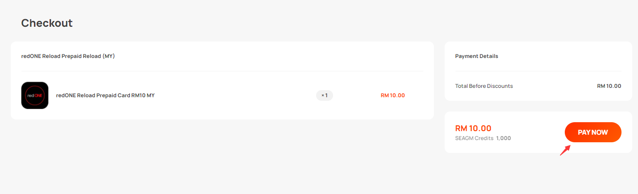
Task: Click the orange RM 10.00 item price
Action: pos(393,95)
